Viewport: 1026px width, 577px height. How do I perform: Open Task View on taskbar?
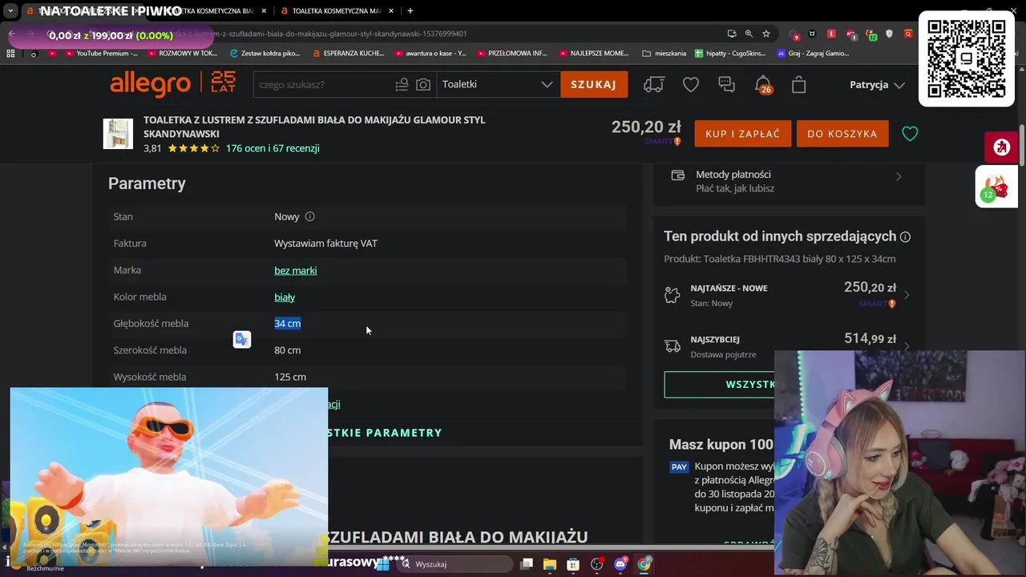coord(527,564)
